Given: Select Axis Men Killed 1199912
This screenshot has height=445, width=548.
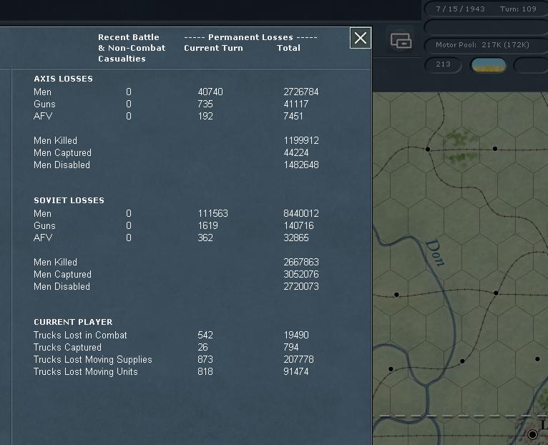Looking at the screenshot, I should point(301,140).
